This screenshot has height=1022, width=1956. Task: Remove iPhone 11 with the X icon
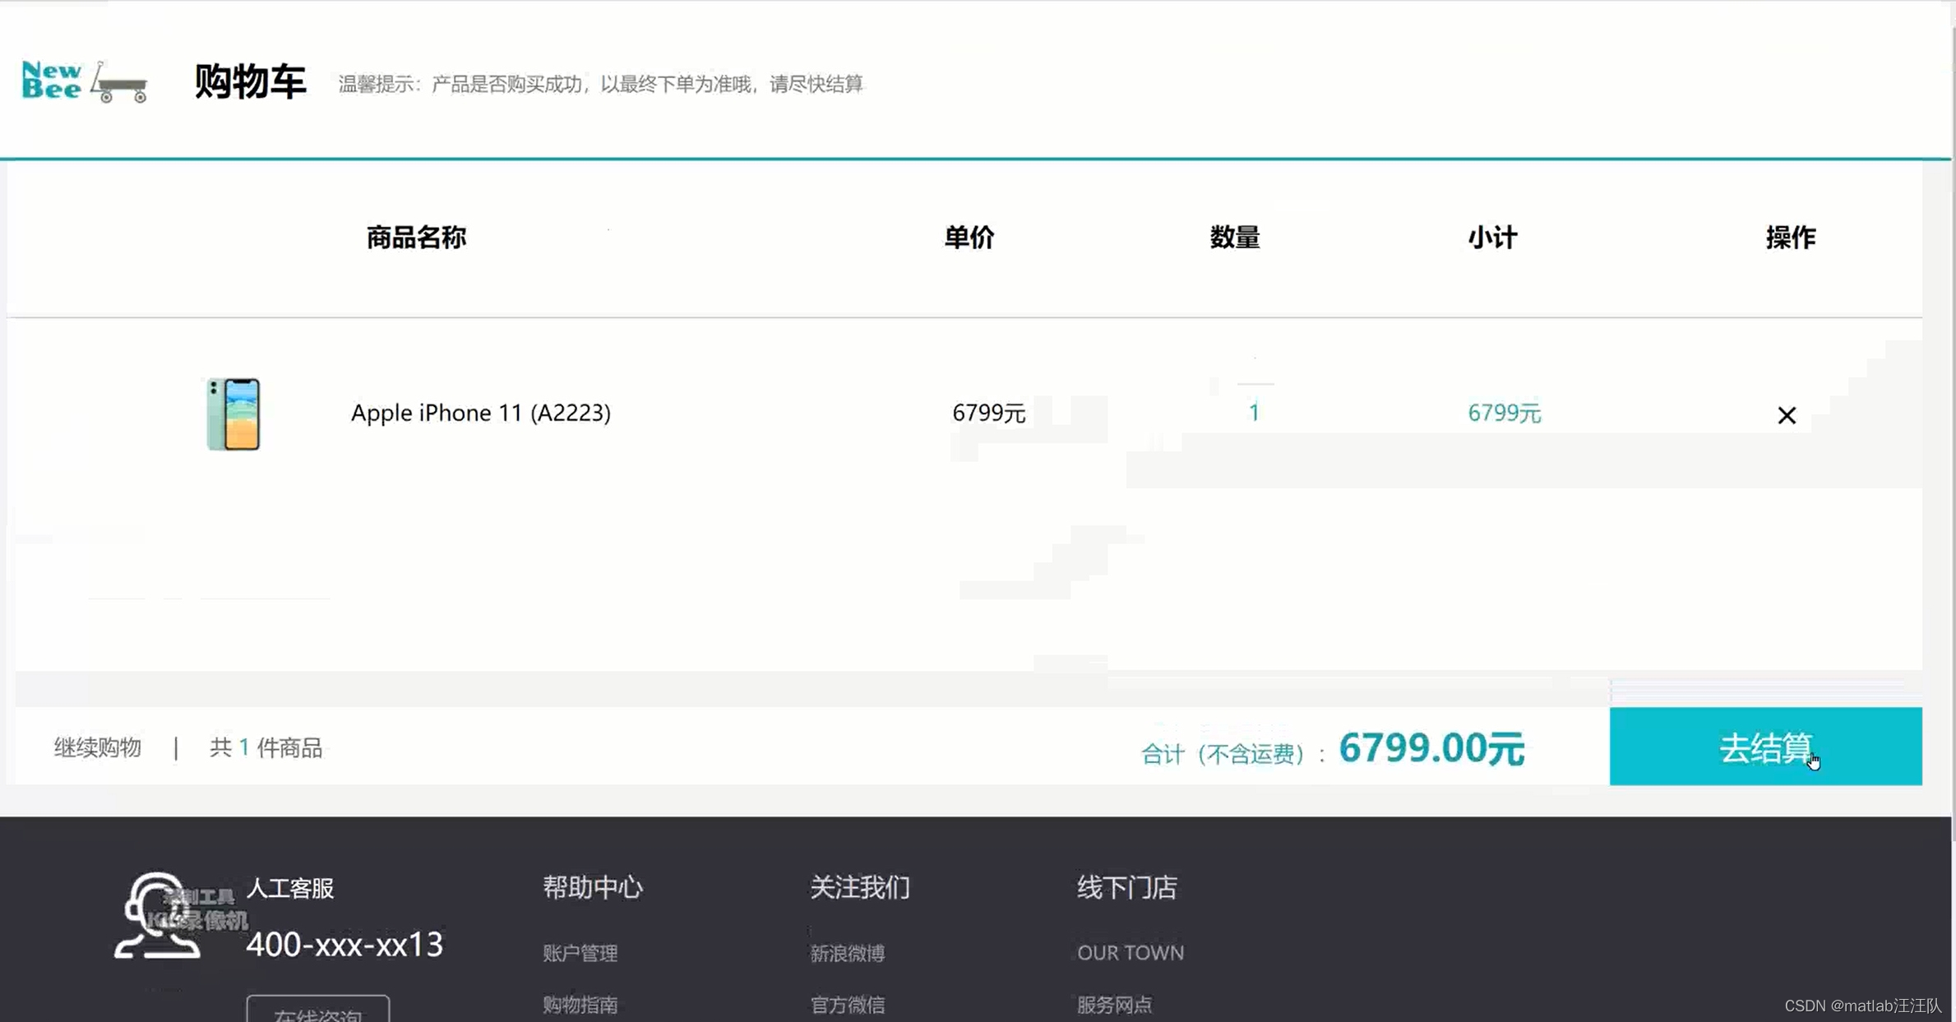1786,415
